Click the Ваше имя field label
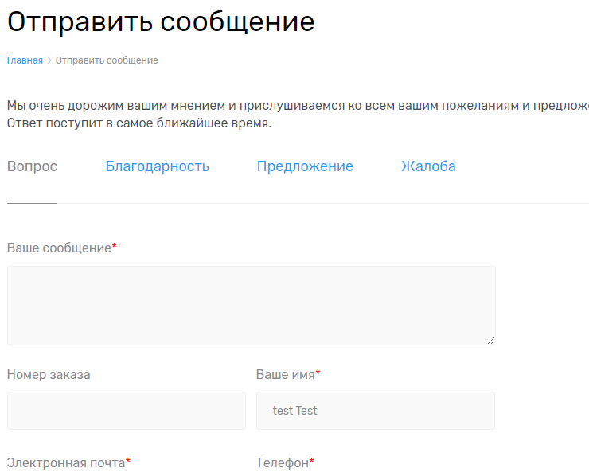 [285, 374]
